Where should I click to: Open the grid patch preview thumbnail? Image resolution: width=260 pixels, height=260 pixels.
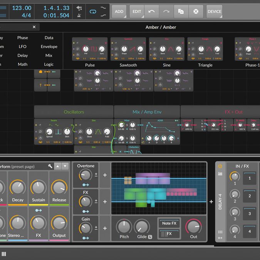pos(159,188)
